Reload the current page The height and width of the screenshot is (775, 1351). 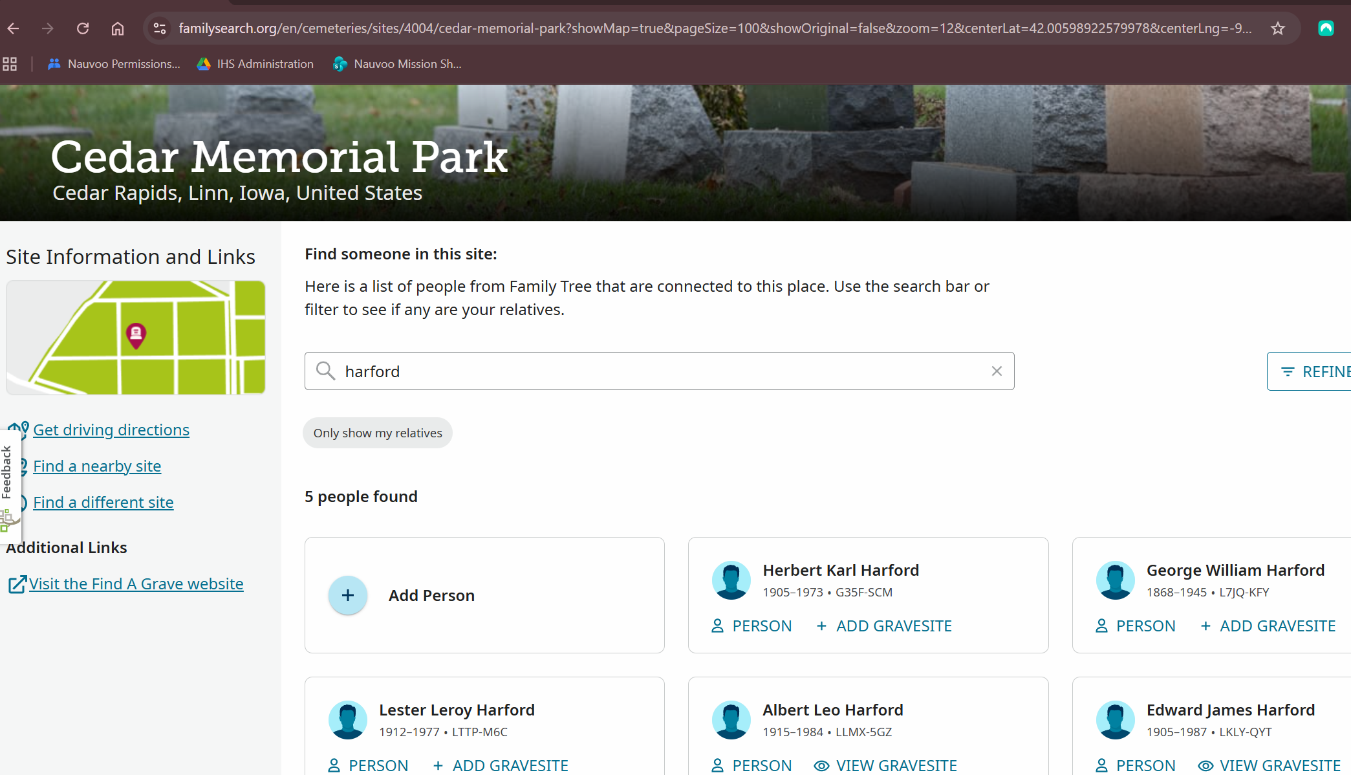pyautogui.click(x=83, y=28)
